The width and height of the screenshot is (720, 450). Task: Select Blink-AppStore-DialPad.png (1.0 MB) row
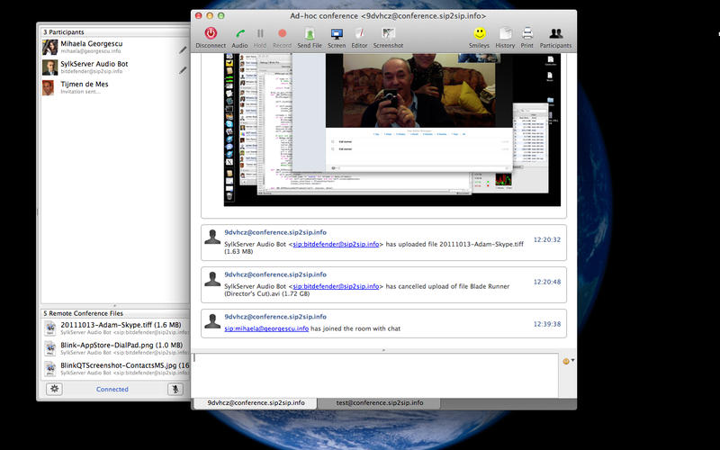(x=115, y=348)
